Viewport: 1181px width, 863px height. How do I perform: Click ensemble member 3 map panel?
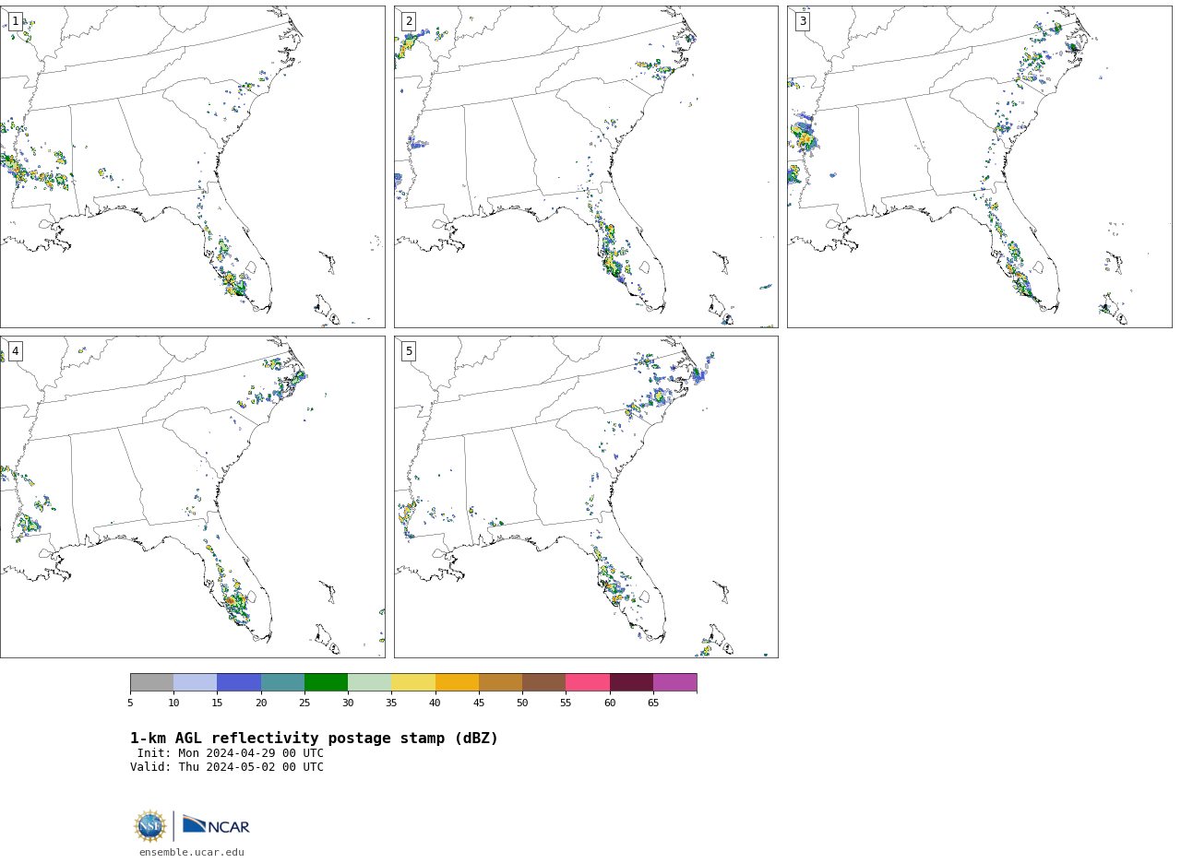pos(979,167)
